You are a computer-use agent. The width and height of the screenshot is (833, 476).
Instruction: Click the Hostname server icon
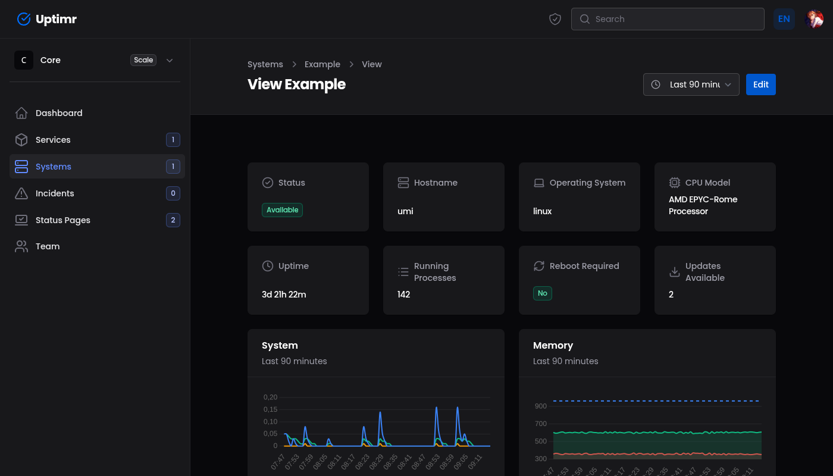[x=403, y=183]
